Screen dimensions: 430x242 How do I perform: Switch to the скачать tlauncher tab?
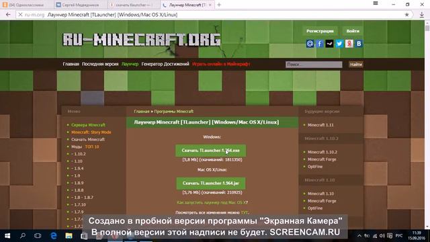tap(132, 5)
